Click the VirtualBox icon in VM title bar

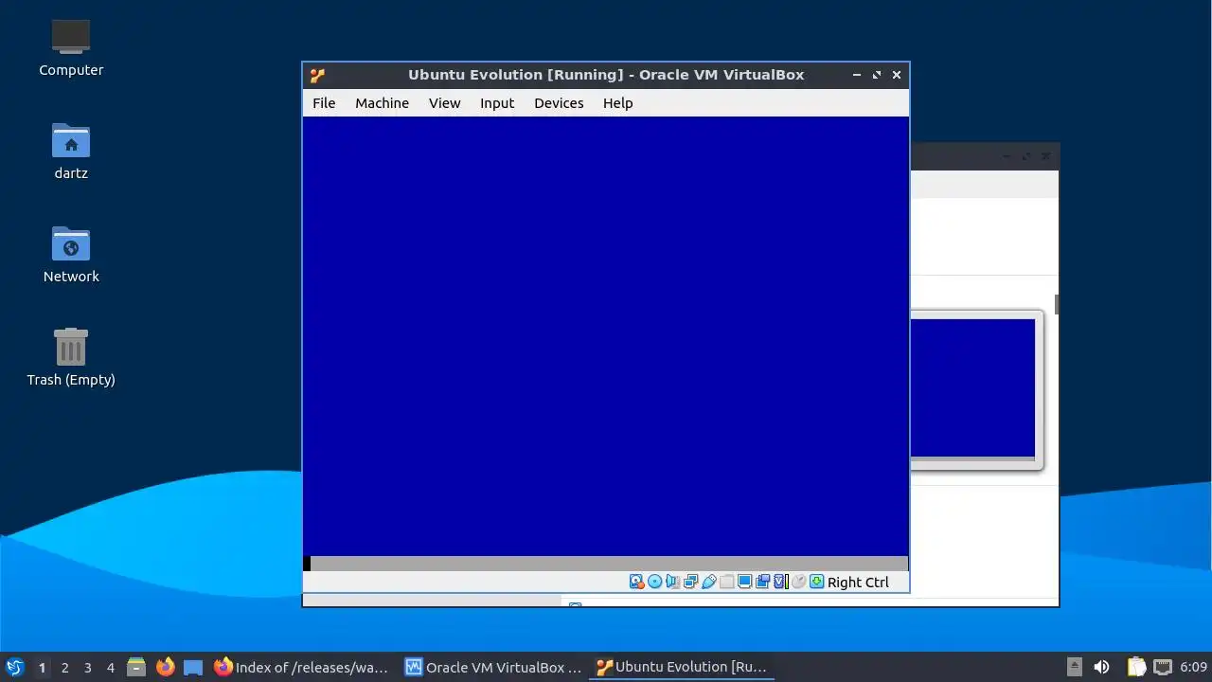pos(317,76)
